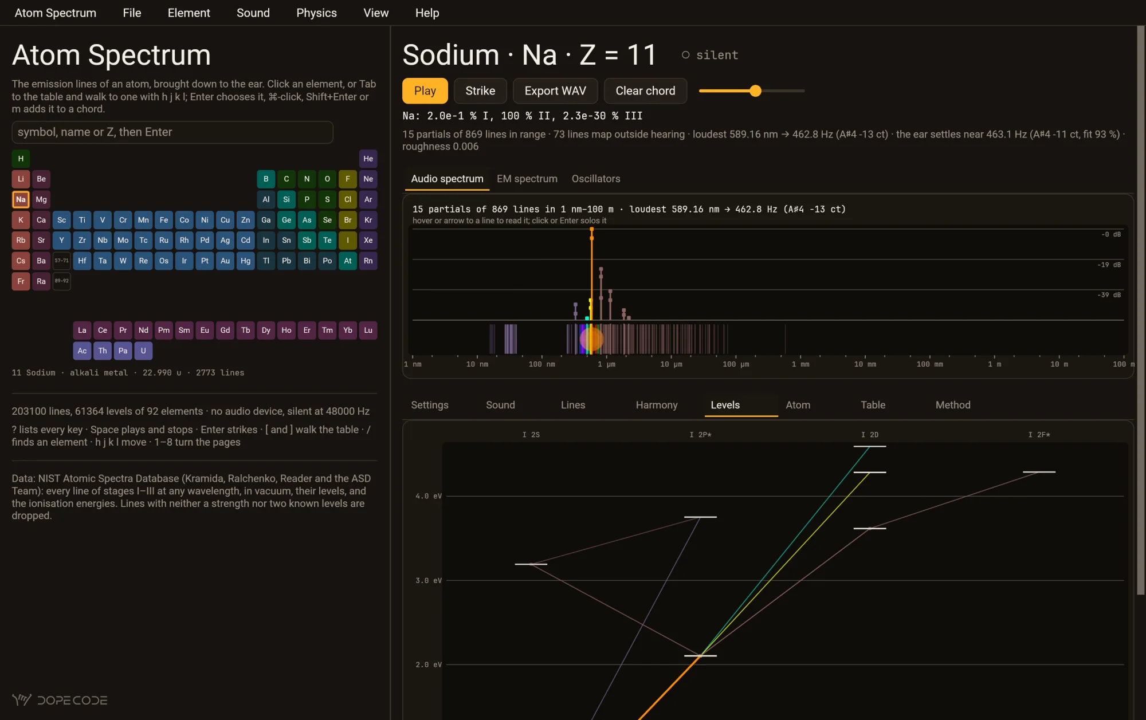Open the Harmony tab
This screenshot has width=1146, height=720.
656,405
